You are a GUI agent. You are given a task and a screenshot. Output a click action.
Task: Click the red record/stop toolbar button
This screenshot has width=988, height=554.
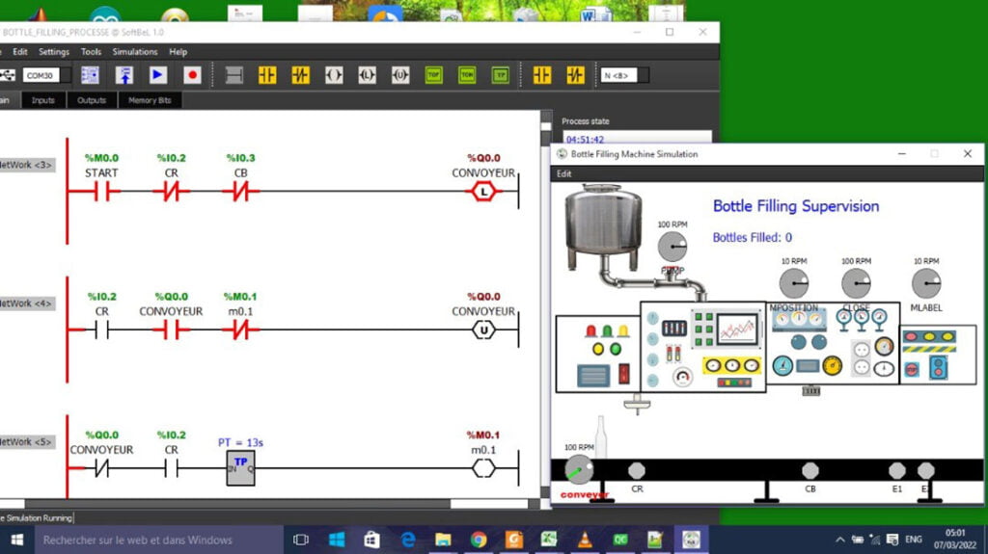192,75
